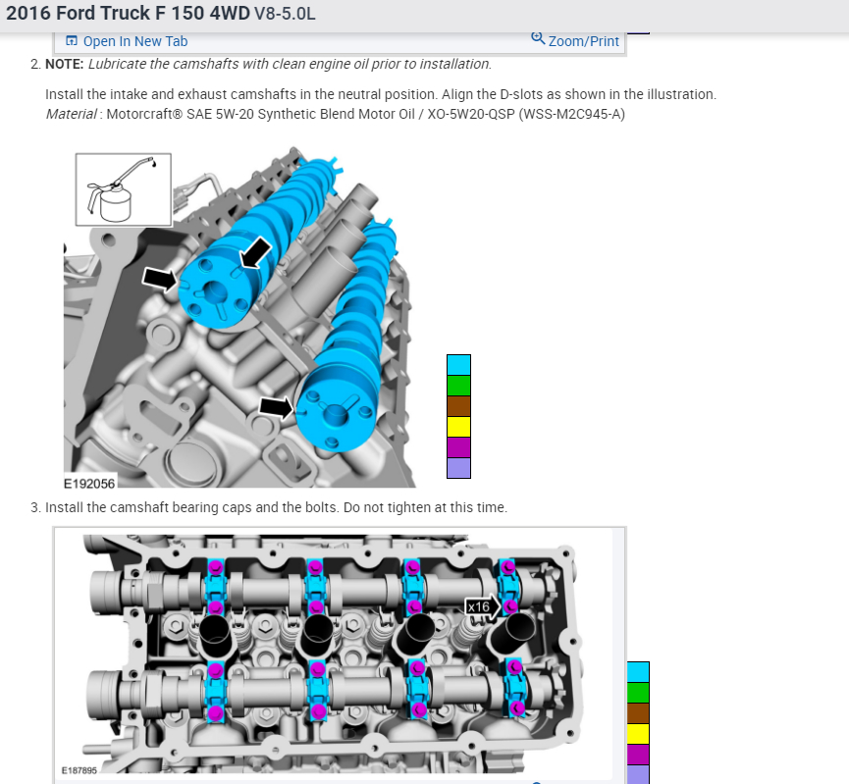Click the brown swatch beside camshaft illustration E192056
Image resolution: width=849 pixels, height=784 pixels.
tap(458, 406)
